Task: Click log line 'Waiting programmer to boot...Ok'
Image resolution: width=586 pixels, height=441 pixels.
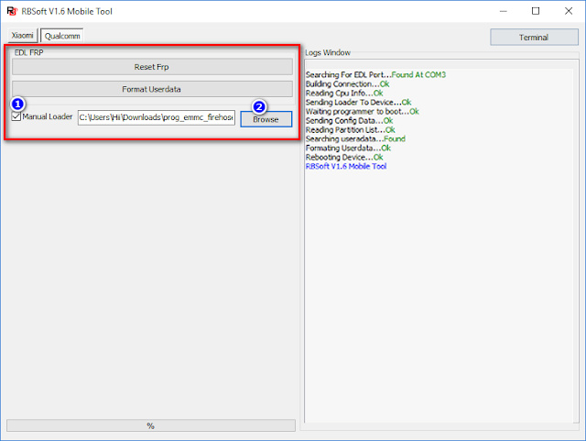Action: (x=363, y=111)
